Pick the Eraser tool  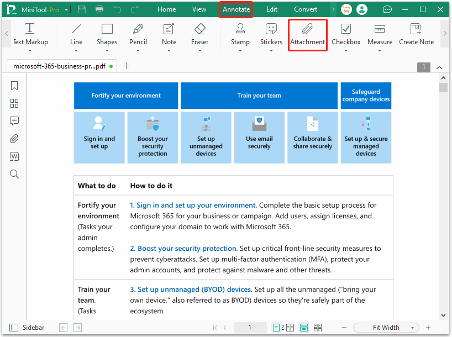[200, 34]
